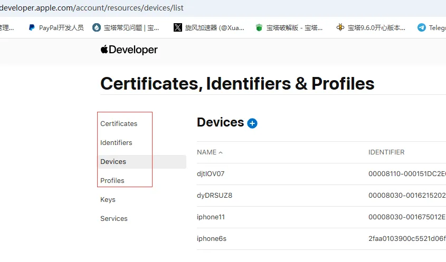Open Keys in the sidebar
The height and width of the screenshot is (262, 446).
point(108,200)
